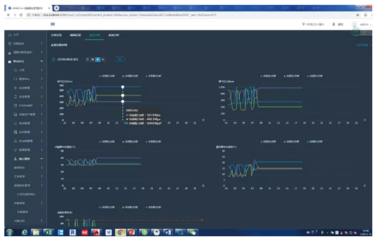This screenshot has height=239, width=381.
Task: Open the monthly report sidebar sub-item
Action: coord(23,212)
